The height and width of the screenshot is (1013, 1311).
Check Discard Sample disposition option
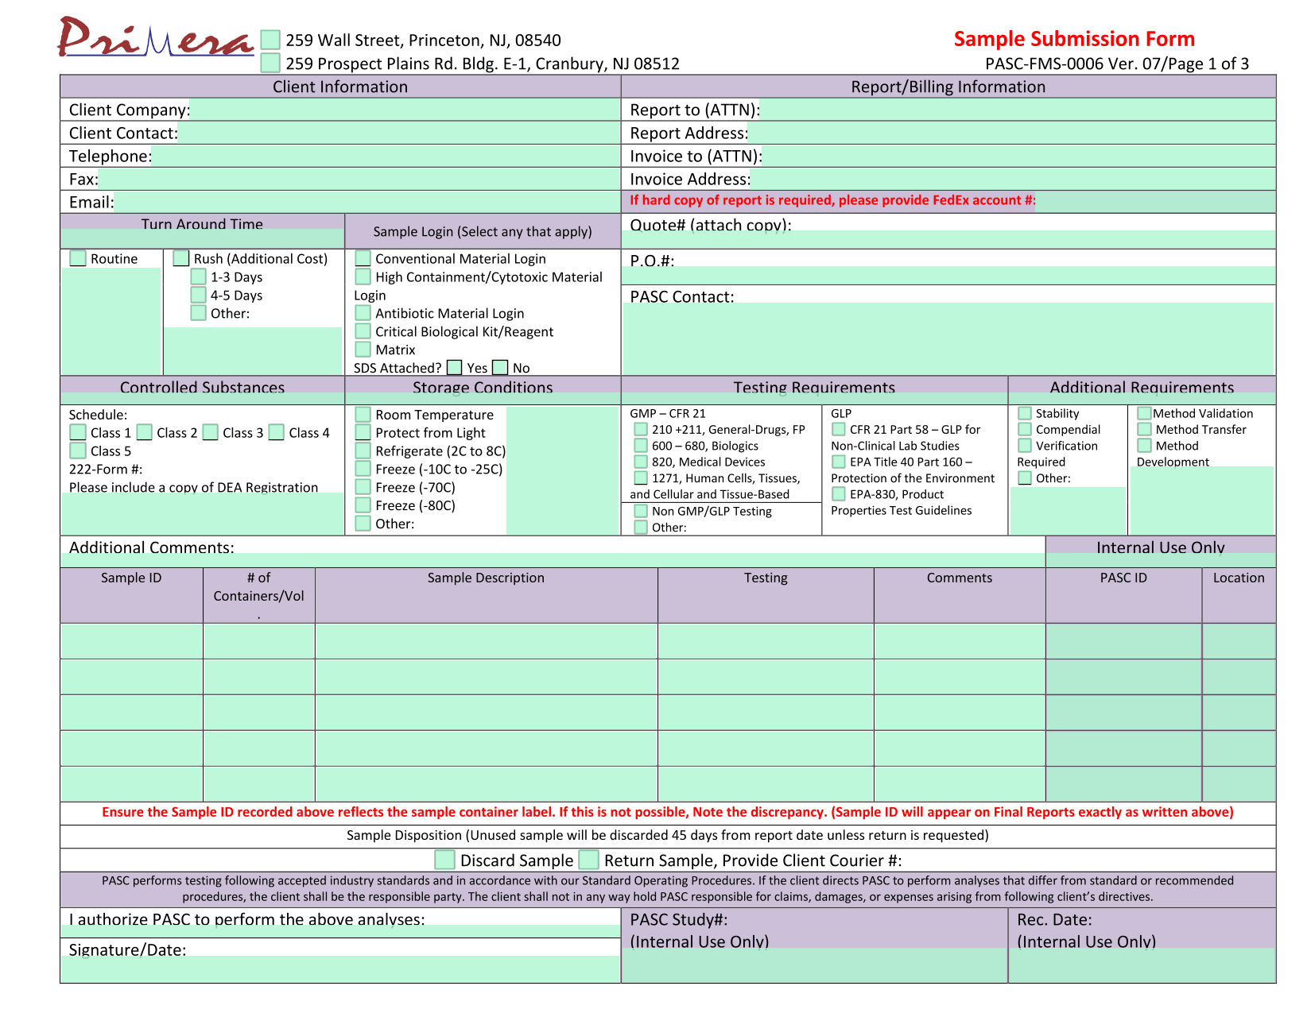(444, 860)
